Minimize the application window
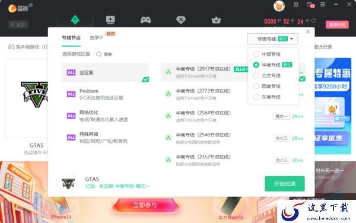Viewport: 356px width, 223px height. [336, 4]
